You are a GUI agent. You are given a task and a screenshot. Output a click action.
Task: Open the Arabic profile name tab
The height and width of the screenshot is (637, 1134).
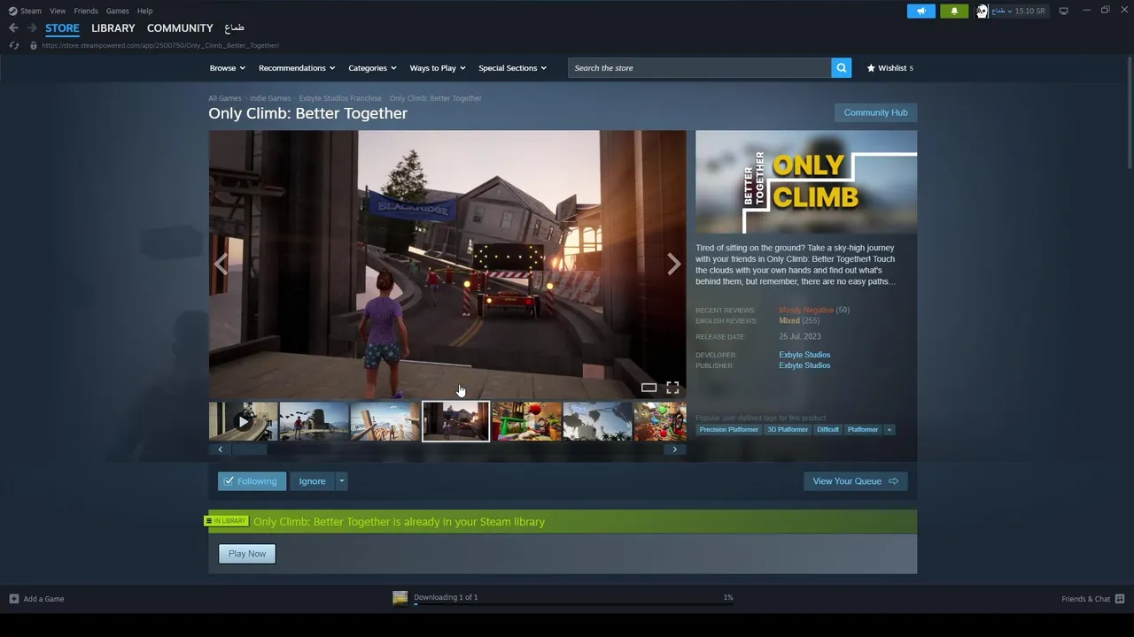tap(234, 28)
